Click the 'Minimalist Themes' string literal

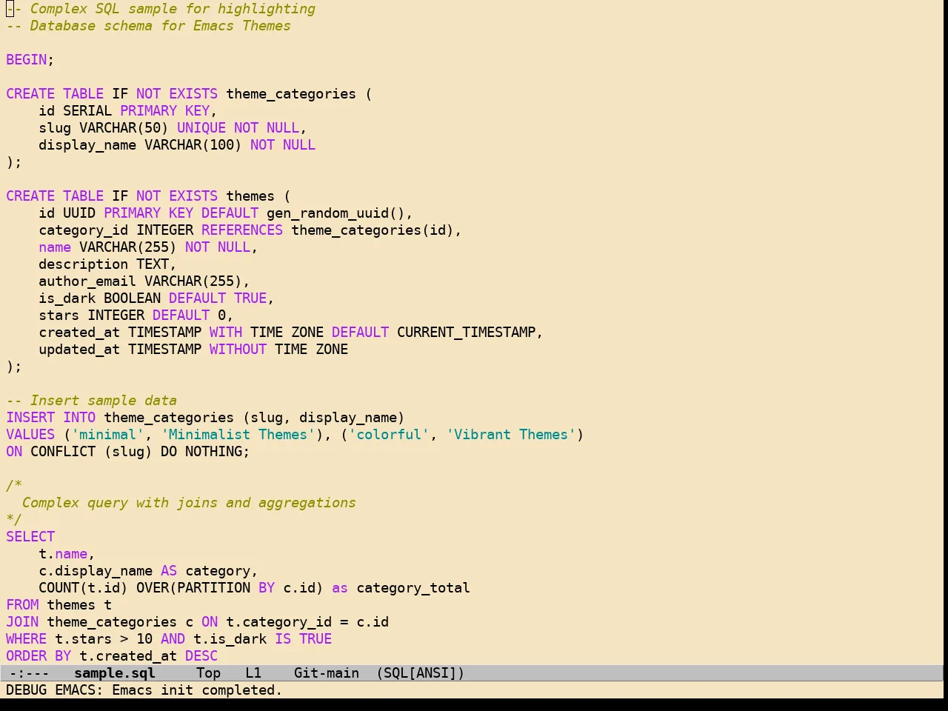click(x=238, y=435)
